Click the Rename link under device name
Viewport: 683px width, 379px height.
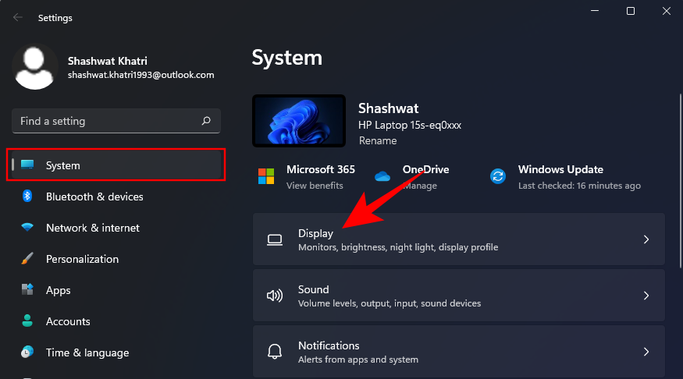pos(378,141)
